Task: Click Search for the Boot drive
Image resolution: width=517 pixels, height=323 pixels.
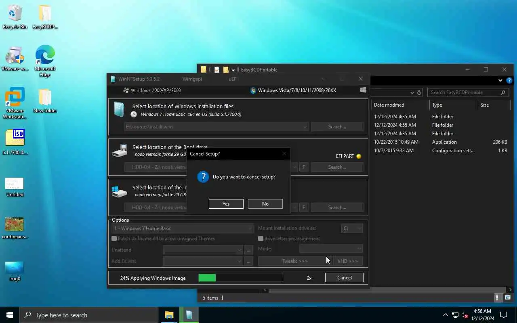Action: click(337, 167)
